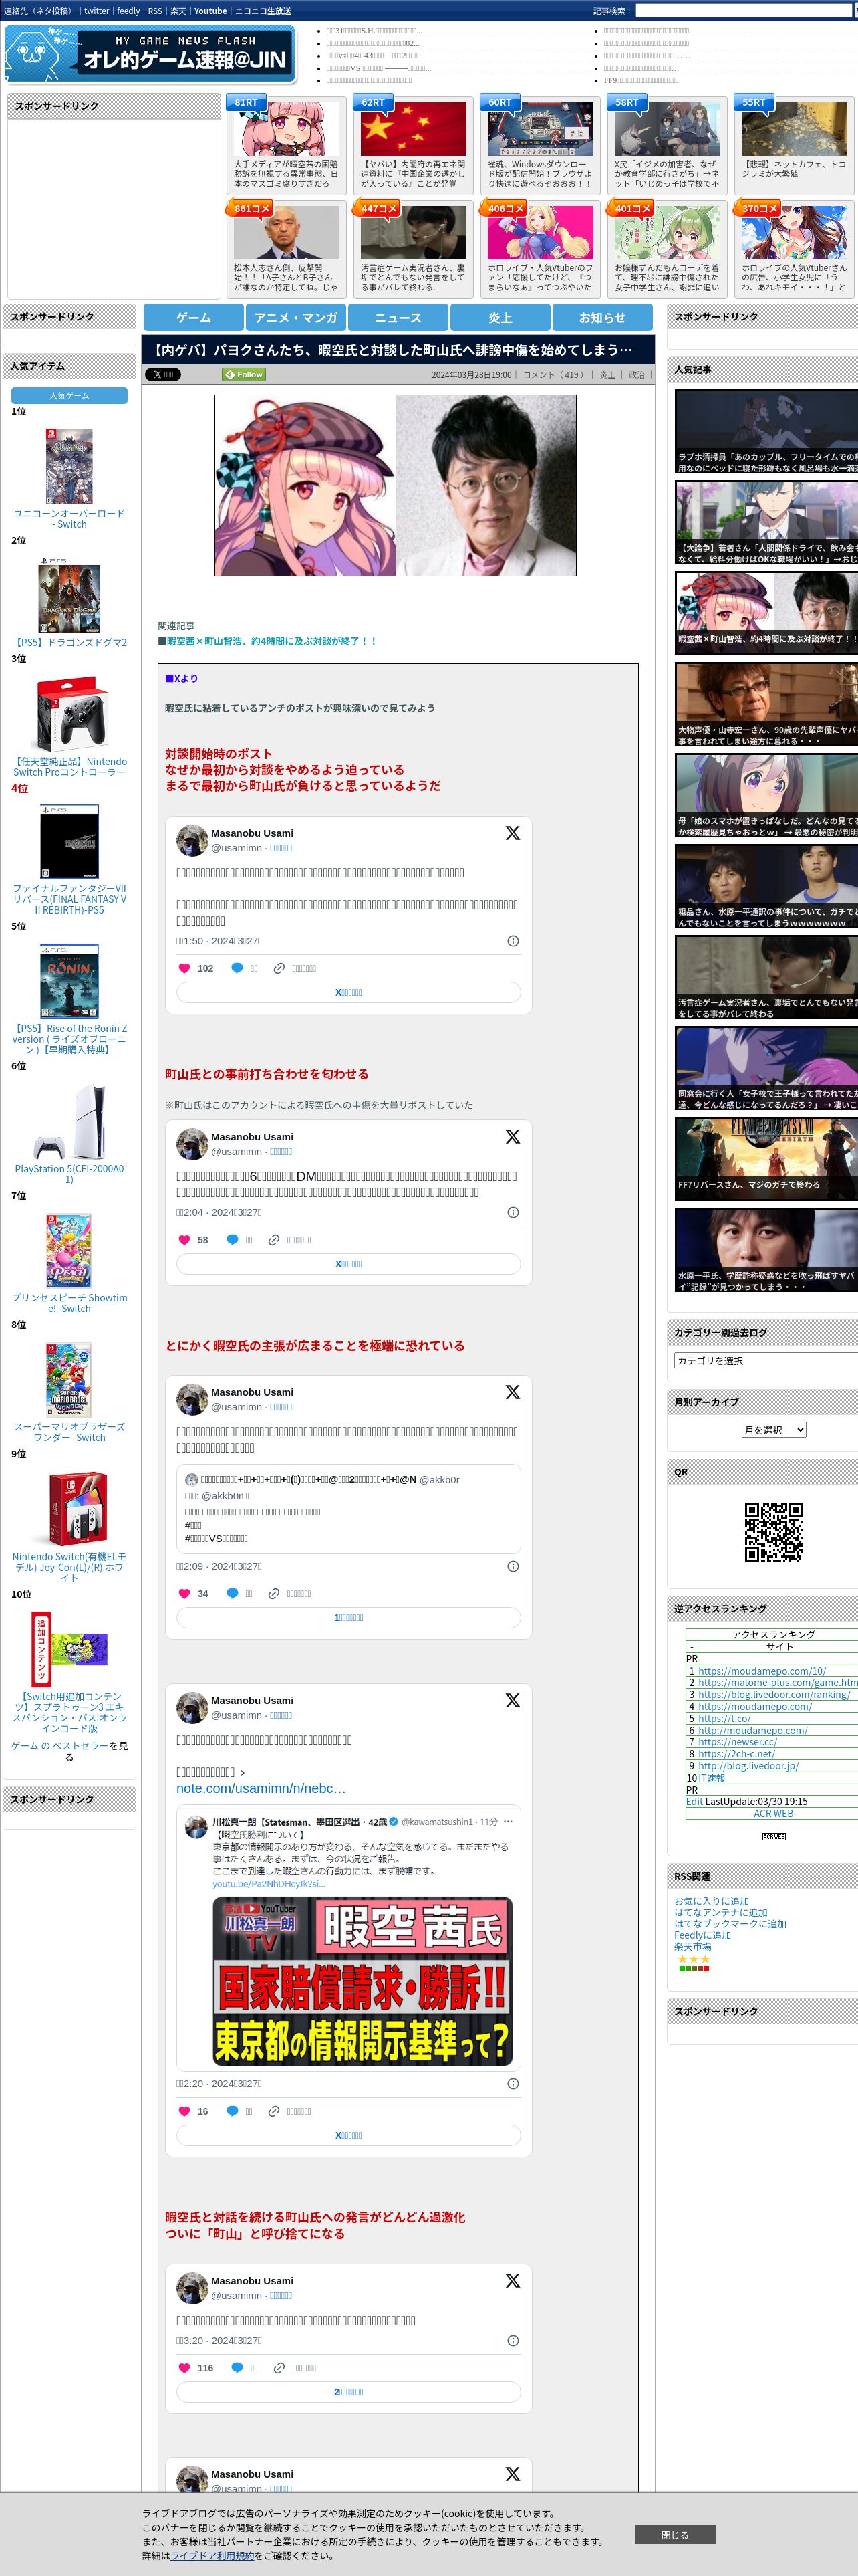Click the twitter link in top bar
Image resolution: width=858 pixels, height=2576 pixels.
click(96, 11)
